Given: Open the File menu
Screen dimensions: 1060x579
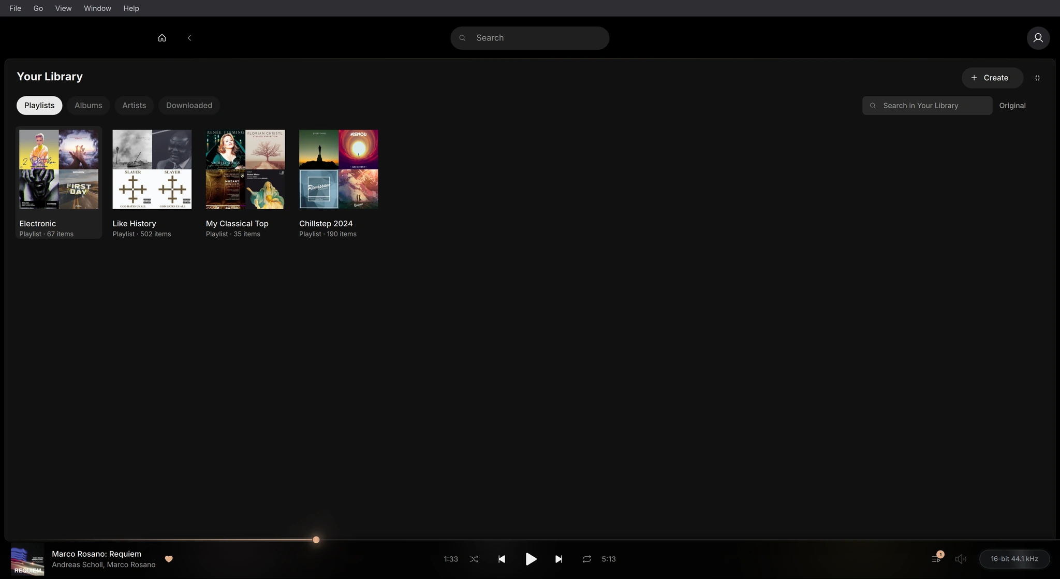Looking at the screenshot, I should pyautogui.click(x=16, y=8).
